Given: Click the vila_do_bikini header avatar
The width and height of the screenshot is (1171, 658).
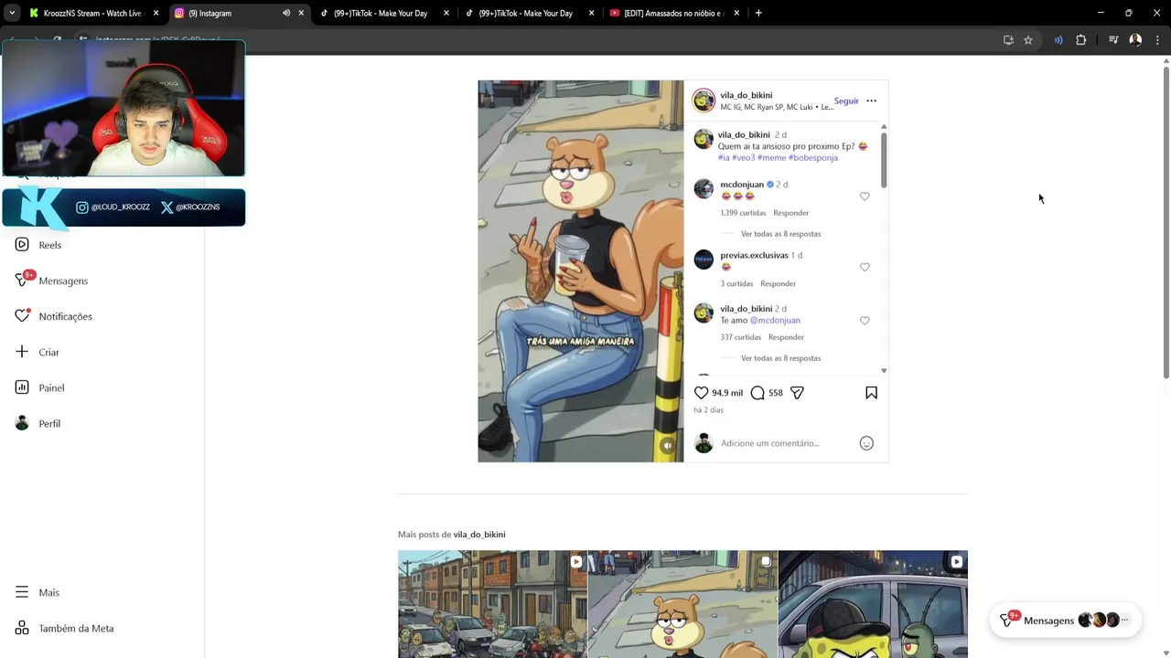Looking at the screenshot, I should [704, 101].
